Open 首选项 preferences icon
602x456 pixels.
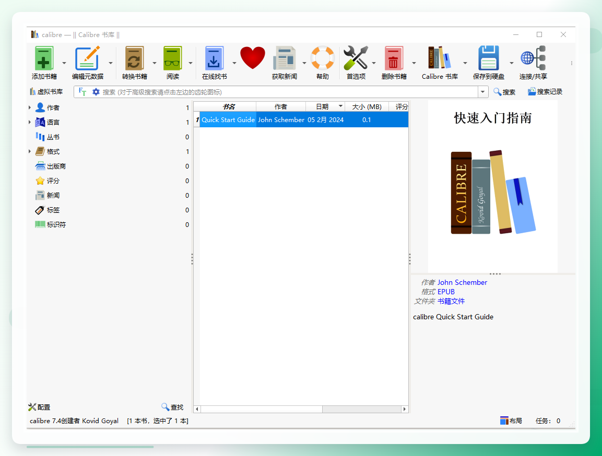point(356,58)
